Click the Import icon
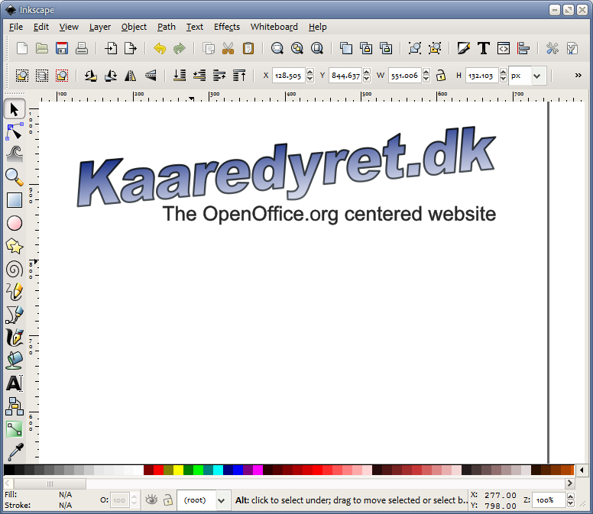The image size is (593, 514). click(x=111, y=48)
